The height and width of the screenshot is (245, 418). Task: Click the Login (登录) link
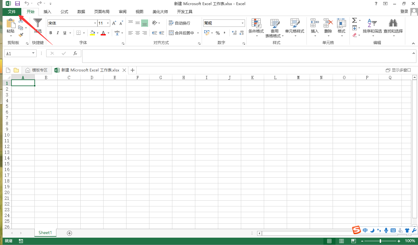(x=404, y=11)
